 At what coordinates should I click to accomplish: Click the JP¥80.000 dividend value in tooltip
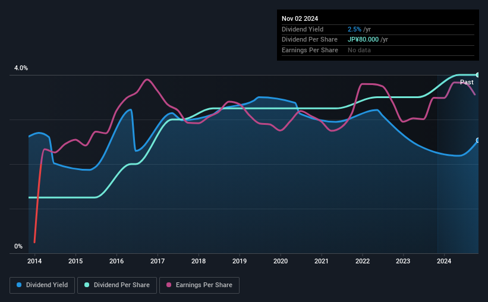363,40
